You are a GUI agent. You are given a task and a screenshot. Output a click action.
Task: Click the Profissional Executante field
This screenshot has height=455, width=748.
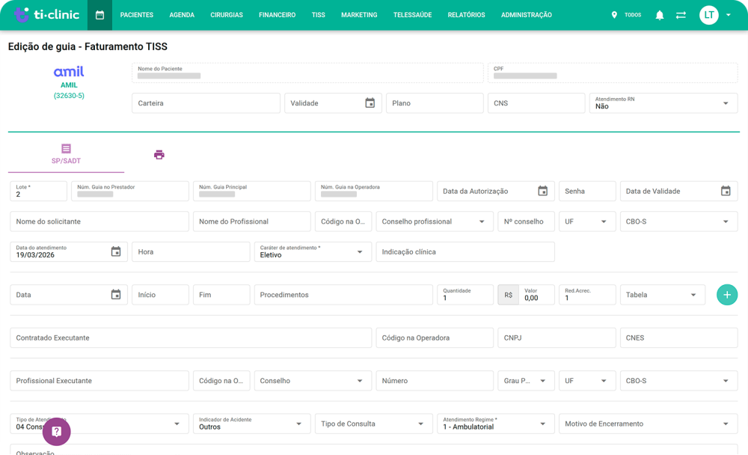pos(99,380)
